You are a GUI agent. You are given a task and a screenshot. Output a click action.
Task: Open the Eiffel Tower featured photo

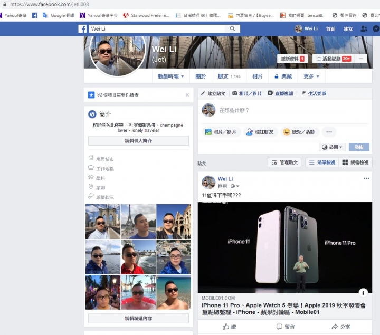(x=138, y=222)
